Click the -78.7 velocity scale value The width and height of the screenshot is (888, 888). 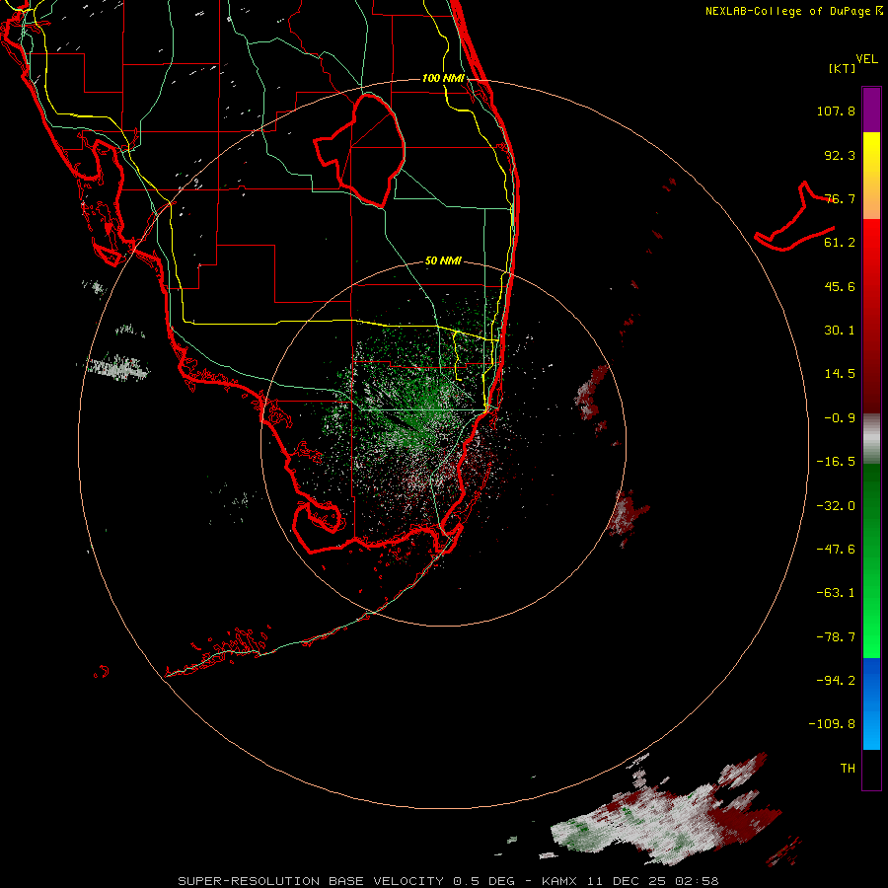point(836,637)
